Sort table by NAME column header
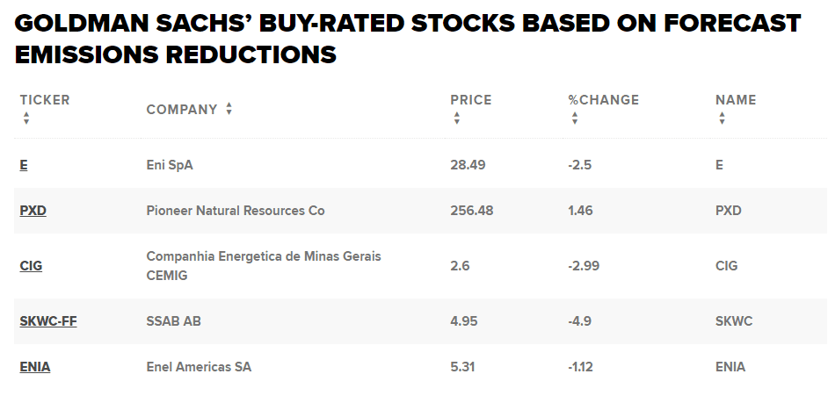Screen dimensions: 828x410 pos(736,100)
